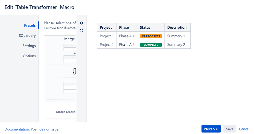Open the Presets tab
Screen dimensions: 254x134
coord(30,25)
